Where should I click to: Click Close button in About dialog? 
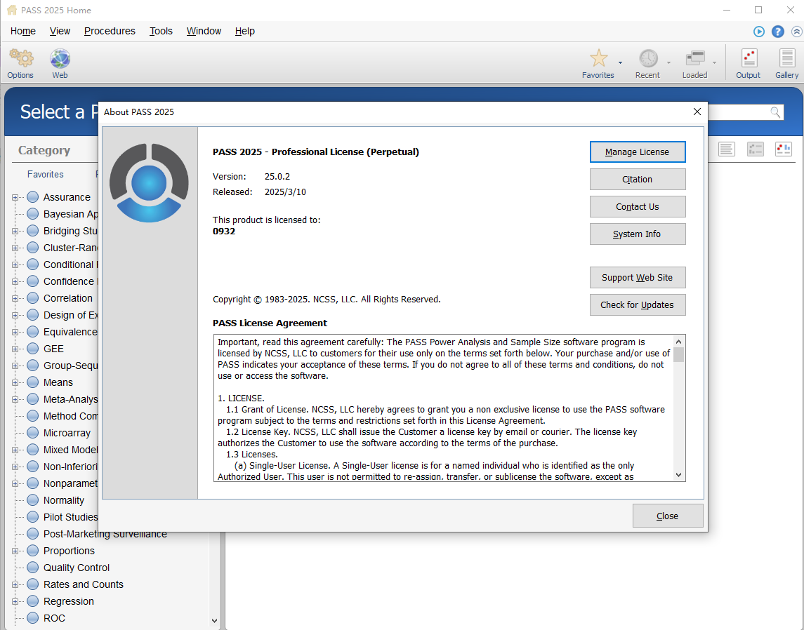(668, 516)
